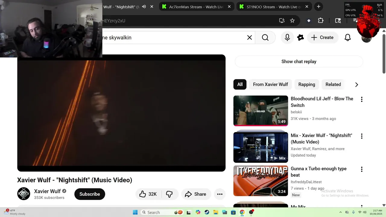Open Google Chrome from the taskbar
Image resolution: width=386 pixels, height=217 pixels.
(x=242, y=212)
